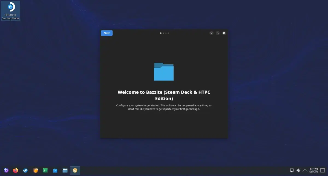Open the application launcher at taskbar's far left
The width and height of the screenshot is (328, 176).
pos(6,170)
